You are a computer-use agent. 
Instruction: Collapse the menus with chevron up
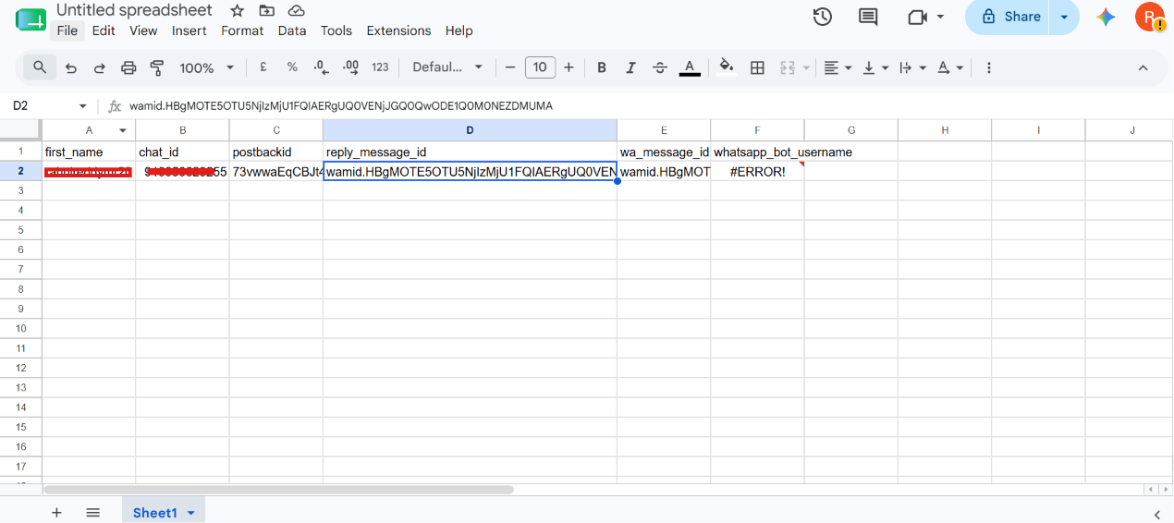point(1143,67)
